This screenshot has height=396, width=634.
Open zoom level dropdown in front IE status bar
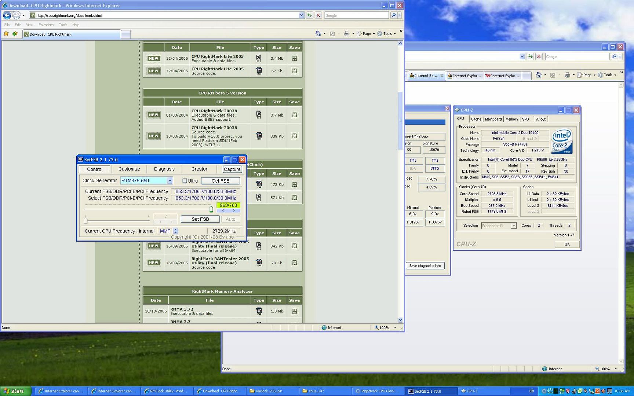395,328
